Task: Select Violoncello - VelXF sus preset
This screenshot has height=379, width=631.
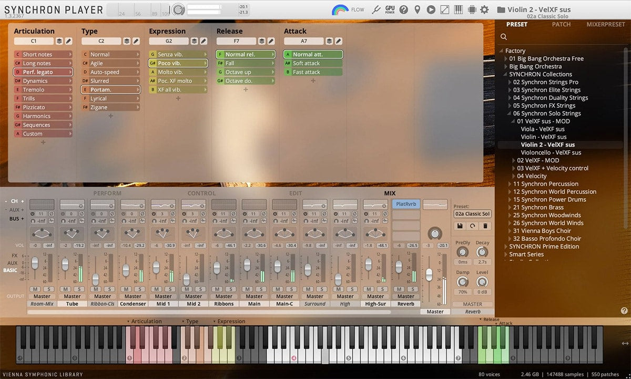Action: click(x=551, y=152)
